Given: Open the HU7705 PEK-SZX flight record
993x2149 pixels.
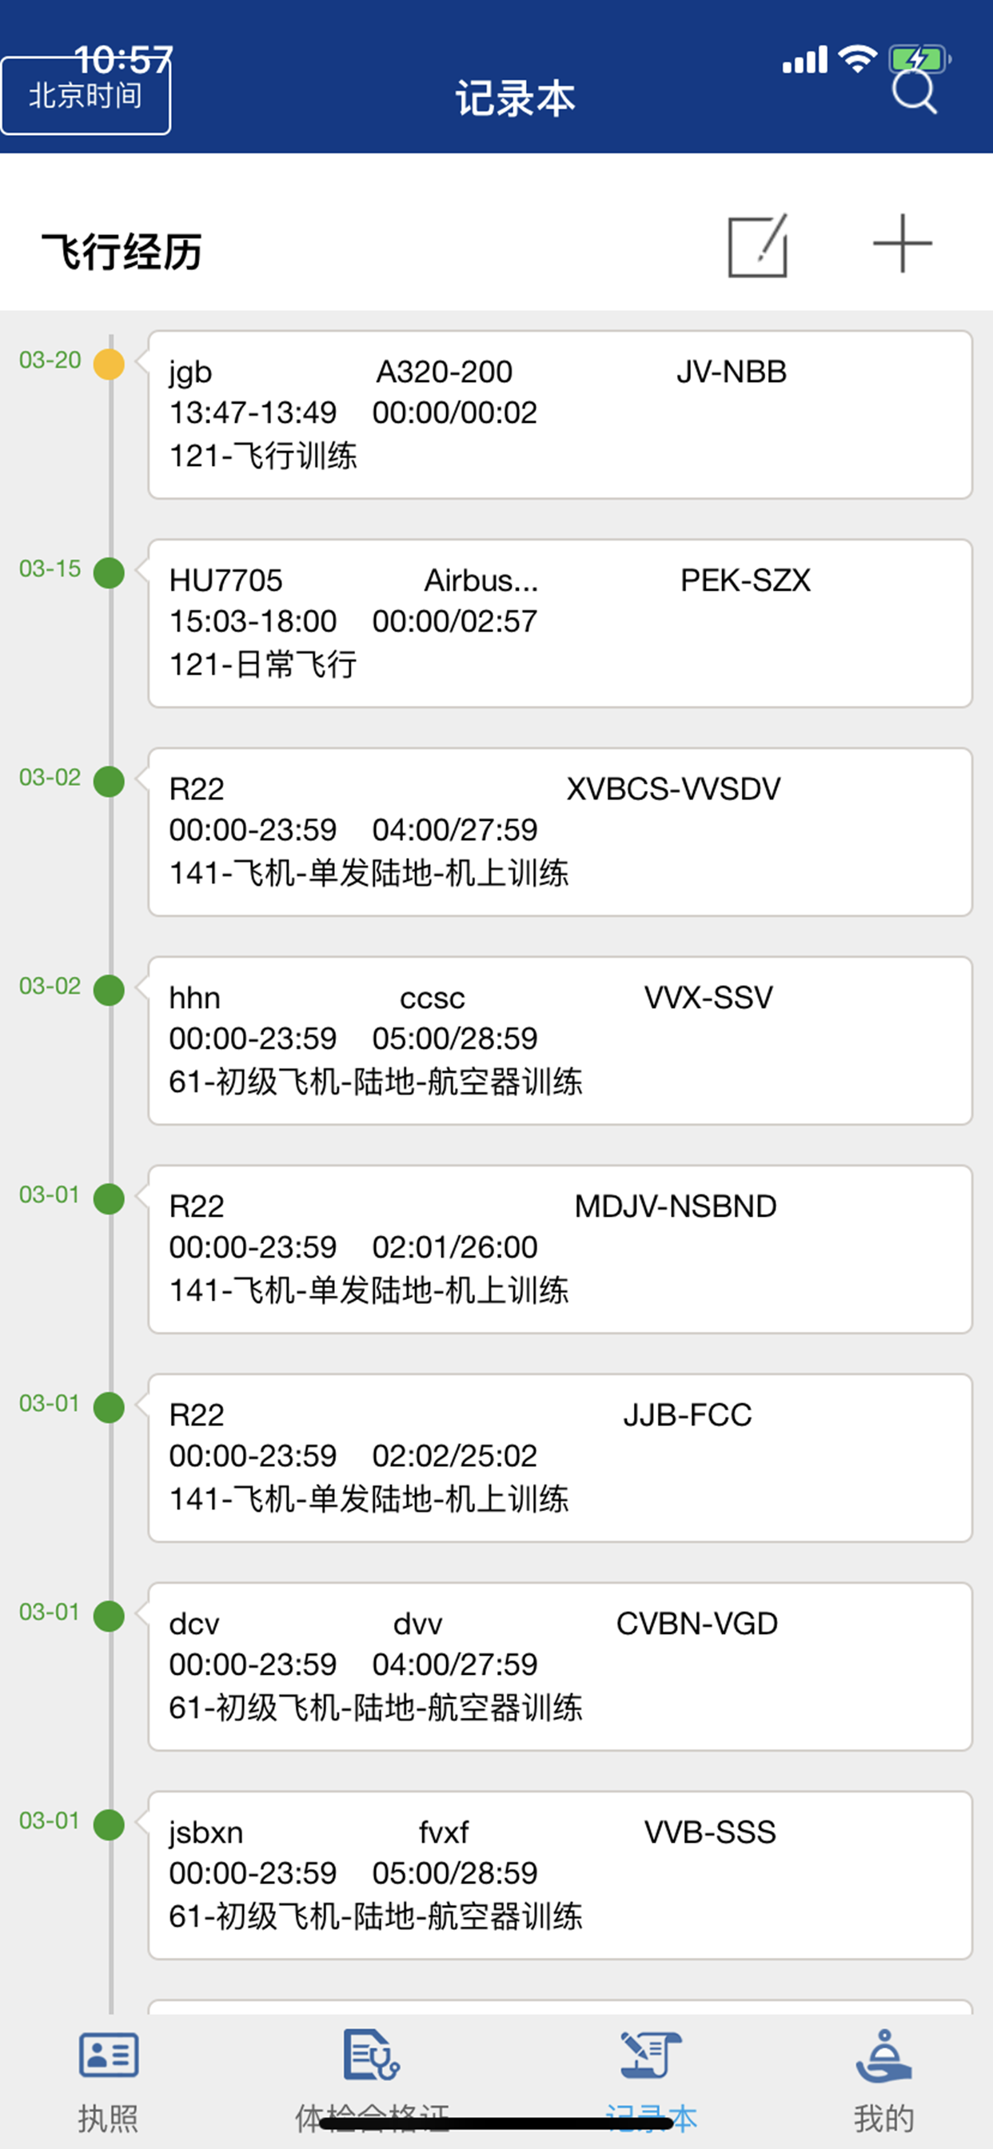Looking at the screenshot, I should coord(560,623).
